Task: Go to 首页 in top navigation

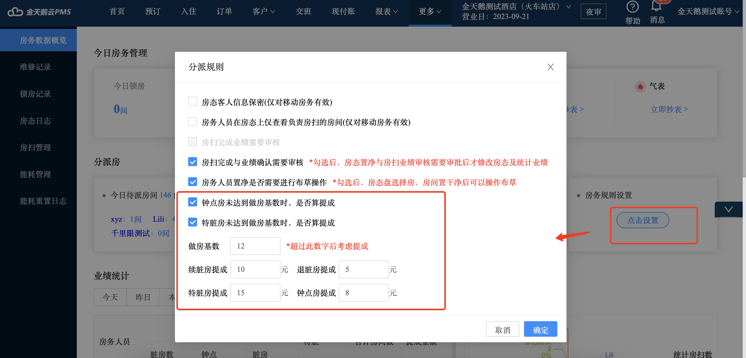Action: click(x=117, y=12)
